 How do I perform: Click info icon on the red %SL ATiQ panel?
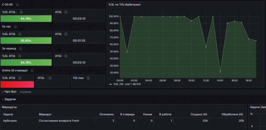20,78
